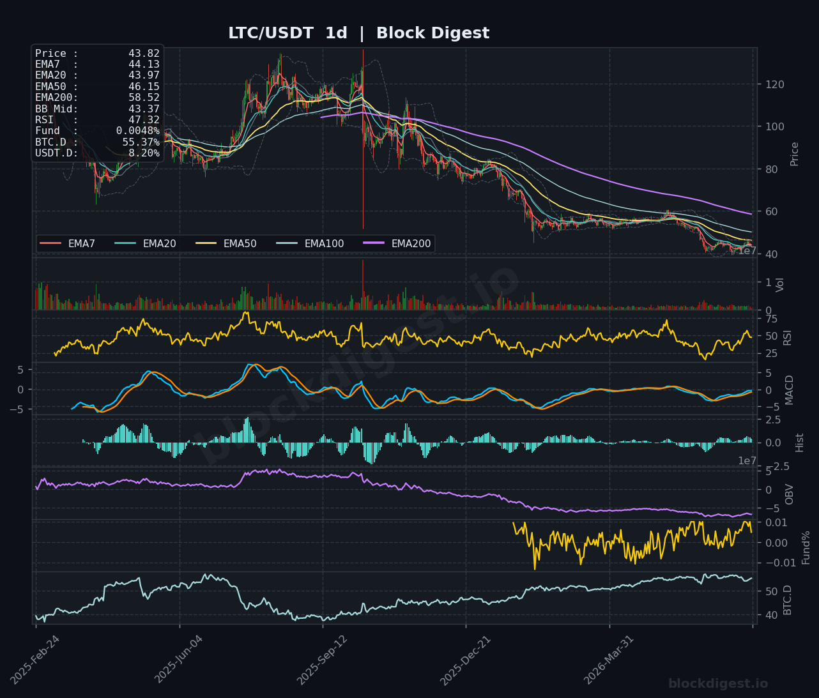Click the EMA50 value 46.15
This screenshot has width=819, height=698.
[144, 86]
